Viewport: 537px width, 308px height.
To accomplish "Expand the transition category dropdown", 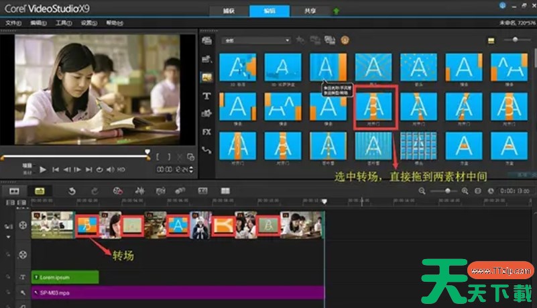I will pyautogui.click(x=255, y=40).
